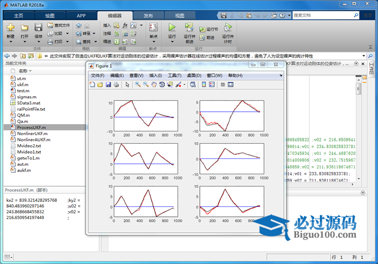Click Hide Plot Tools icon in Figure
The image size is (378, 264).
pos(223,84)
